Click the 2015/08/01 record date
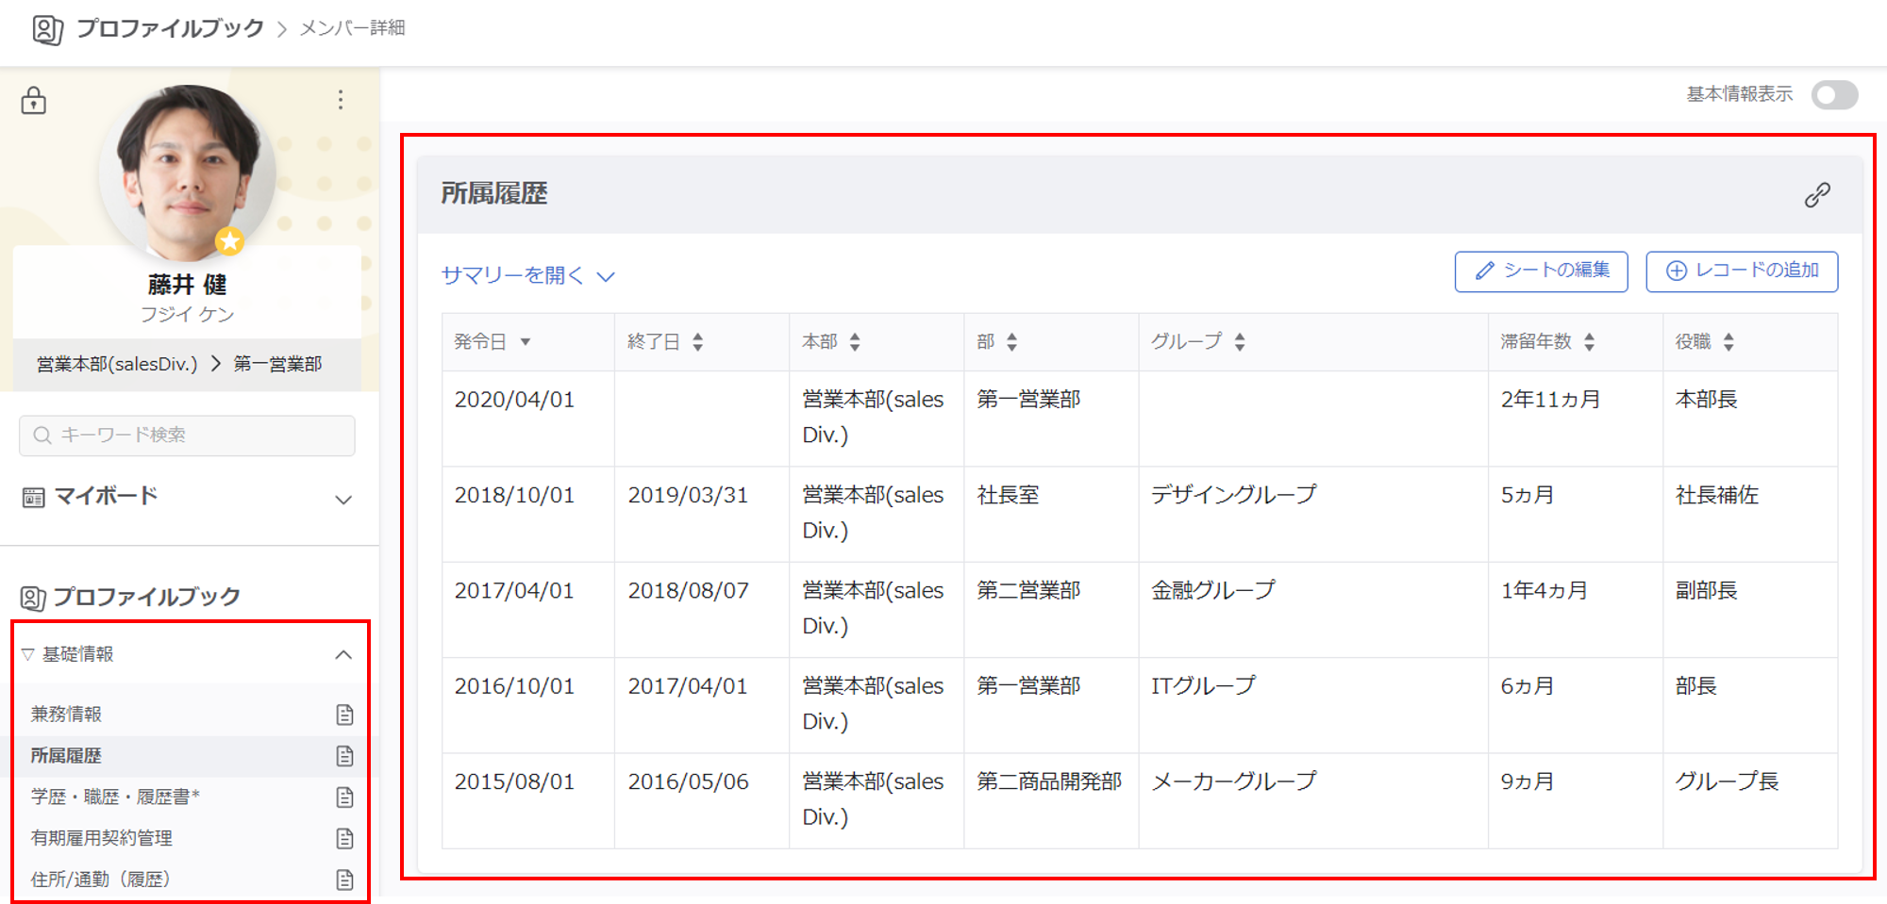This screenshot has height=904, width=1887. click(514, 781)
